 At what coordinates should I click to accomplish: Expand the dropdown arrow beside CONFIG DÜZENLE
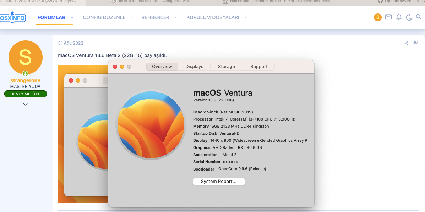tap(131, 17)
